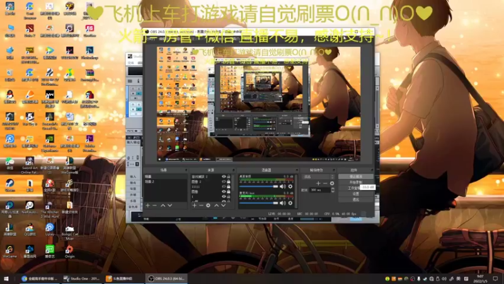
Task: Click Exit button in OBS controls
Action: coord(356,199)
